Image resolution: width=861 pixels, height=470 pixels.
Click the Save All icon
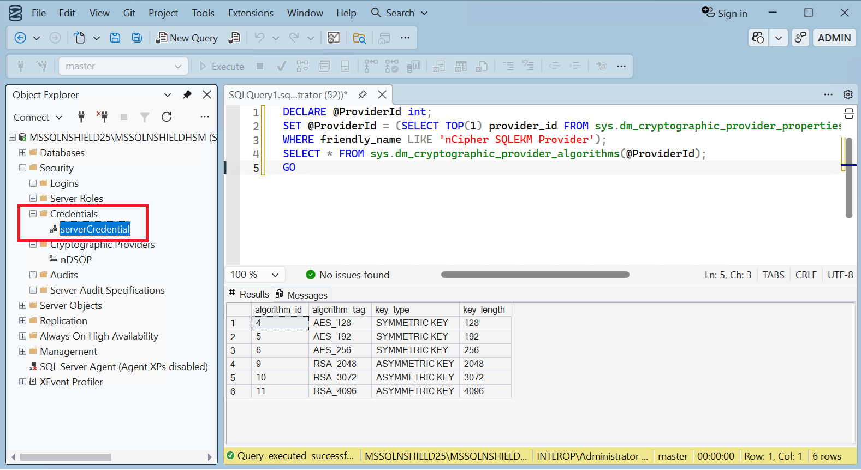(137, 38)
